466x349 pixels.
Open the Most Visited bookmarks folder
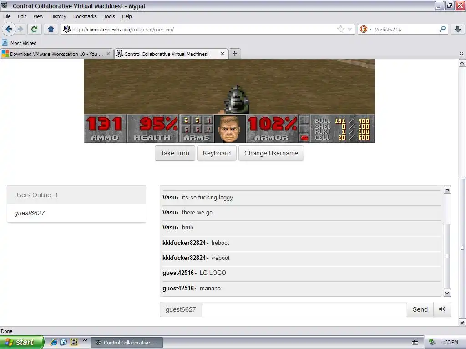pos(19,43)
